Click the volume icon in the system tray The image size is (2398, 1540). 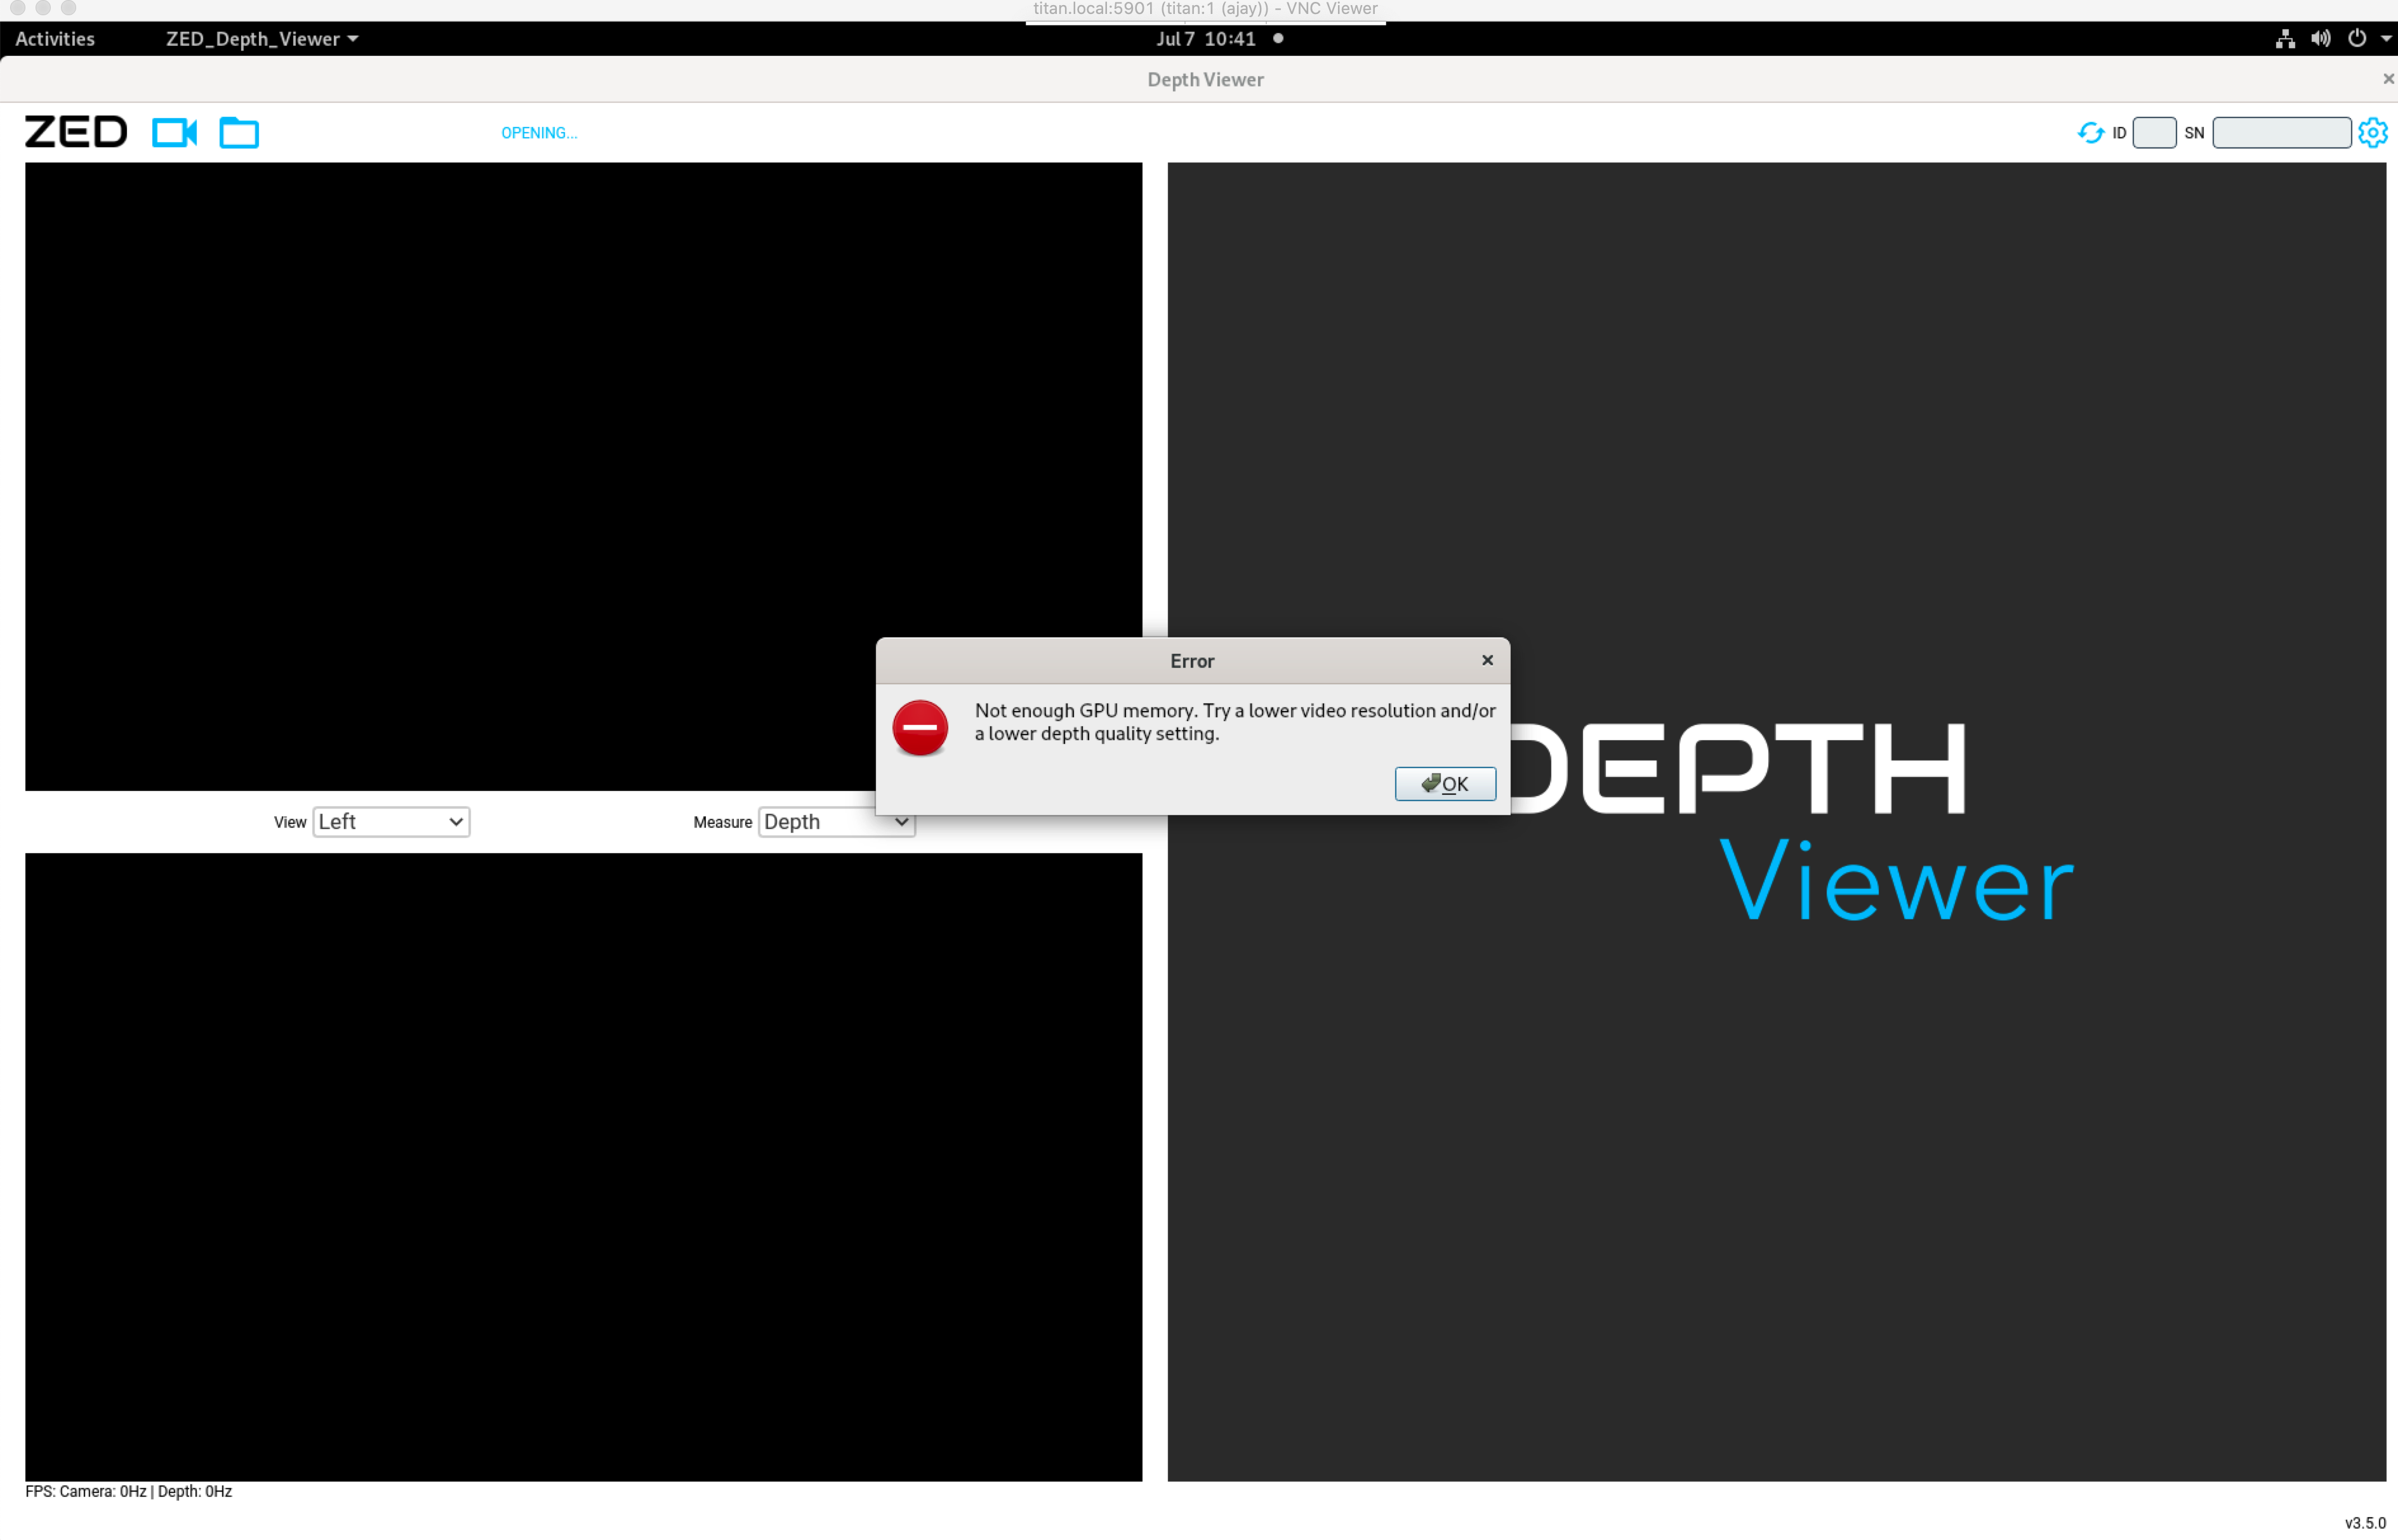(2321, 39)
